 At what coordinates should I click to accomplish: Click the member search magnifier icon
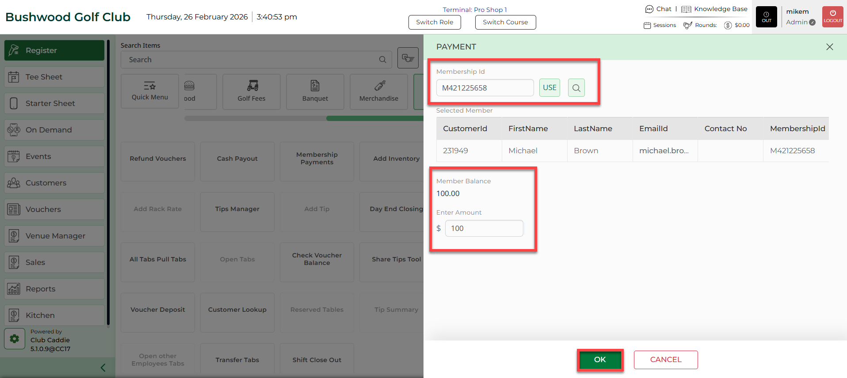[x=576, y=88]
